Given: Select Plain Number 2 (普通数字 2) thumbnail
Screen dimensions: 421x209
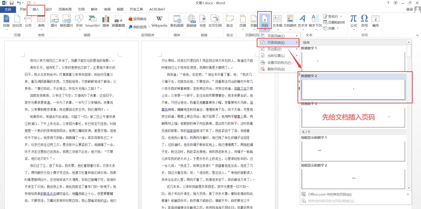Looking at the screenshot, I should 353,89.
